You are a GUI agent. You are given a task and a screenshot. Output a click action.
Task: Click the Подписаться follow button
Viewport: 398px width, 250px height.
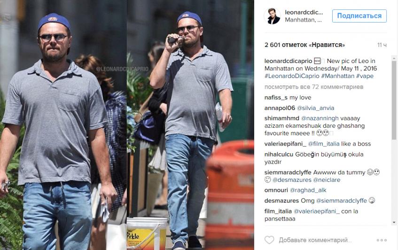(x=359, y=16)
